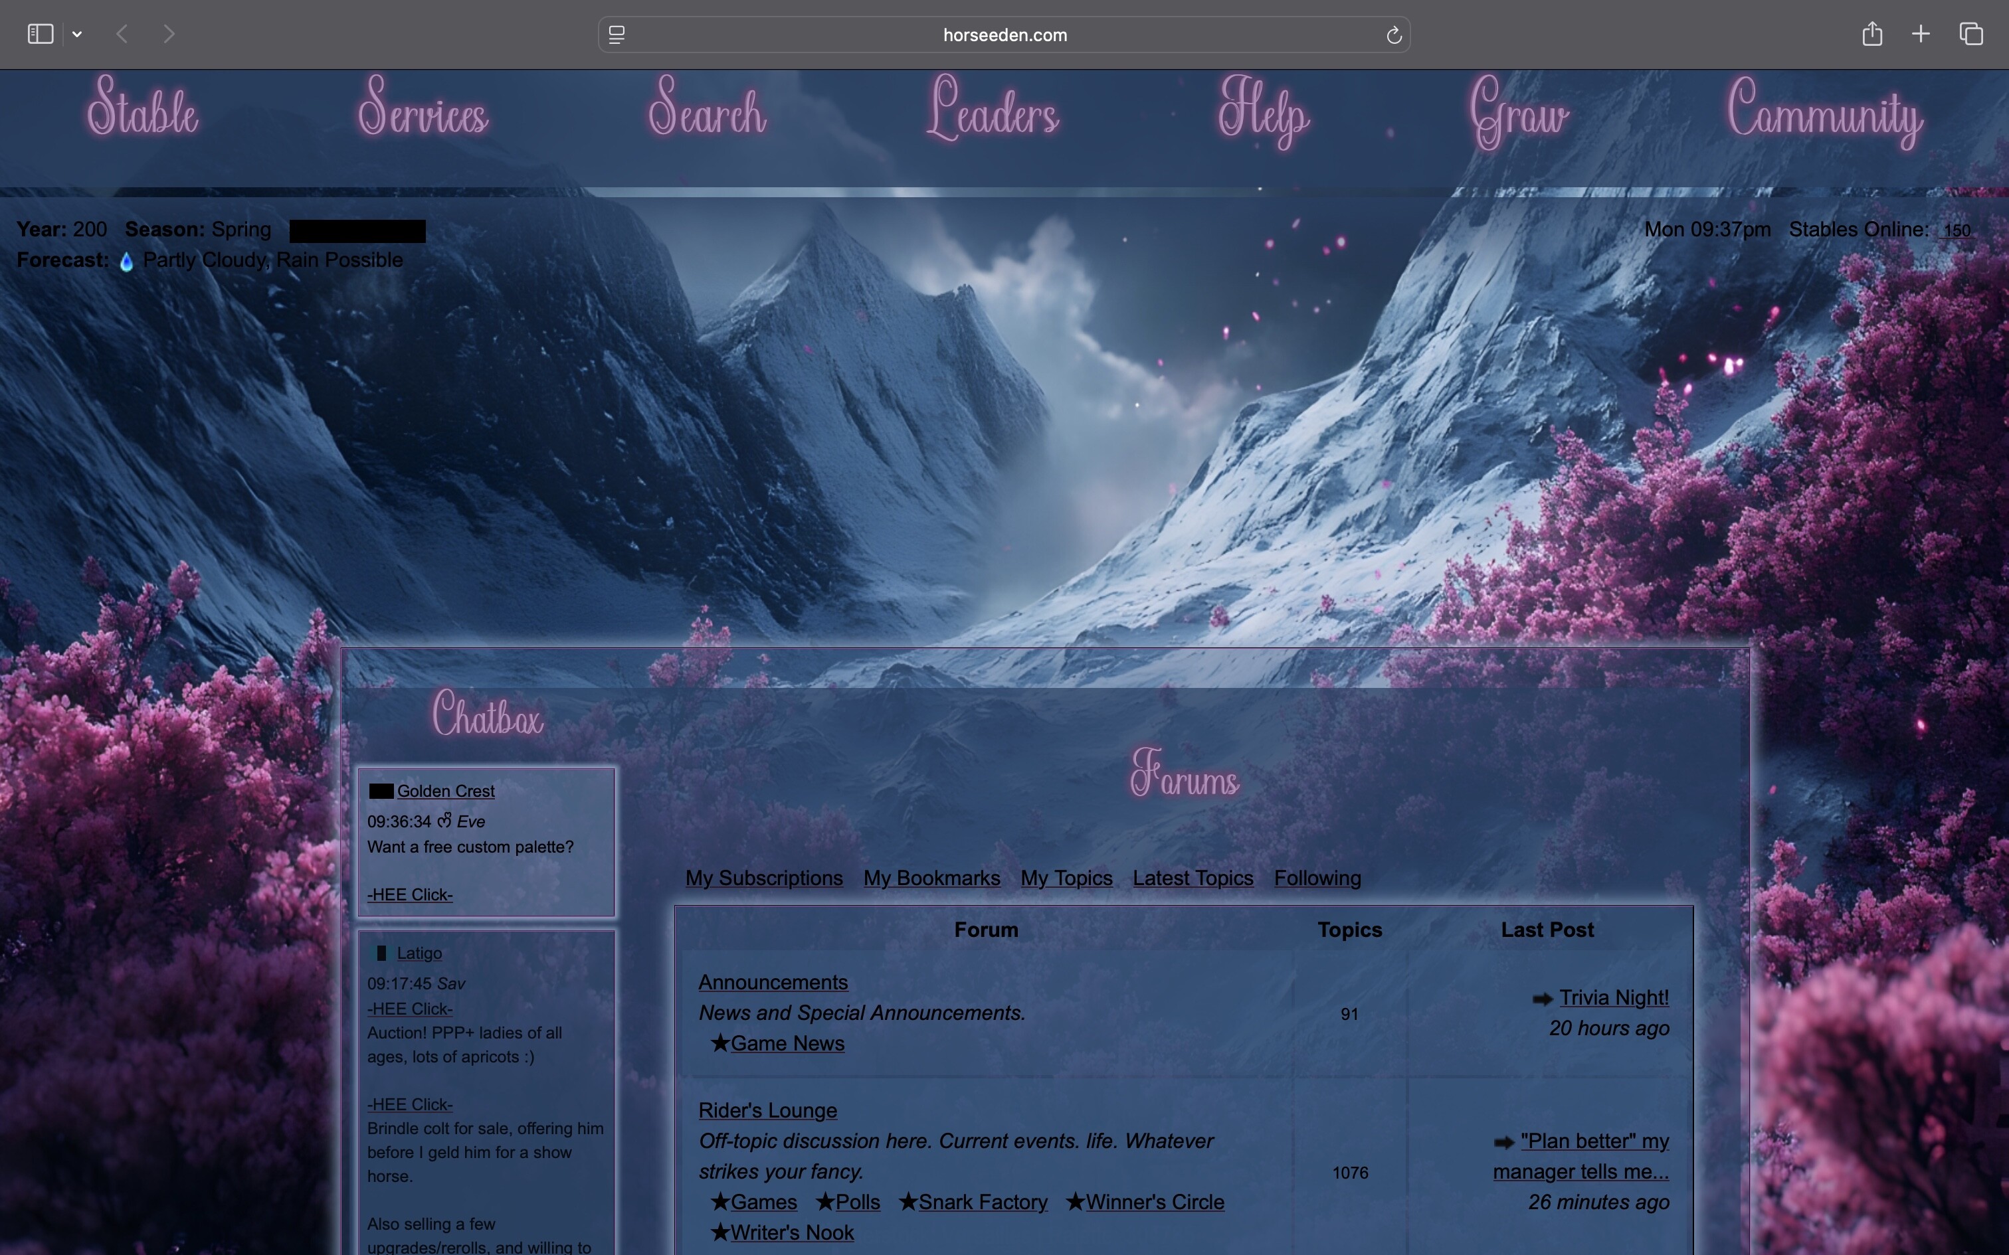Open a new tab with plus icon

tap(1920, 34)
